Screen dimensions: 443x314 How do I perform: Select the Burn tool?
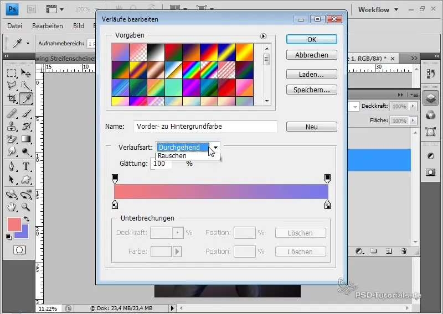pos(26,152)
